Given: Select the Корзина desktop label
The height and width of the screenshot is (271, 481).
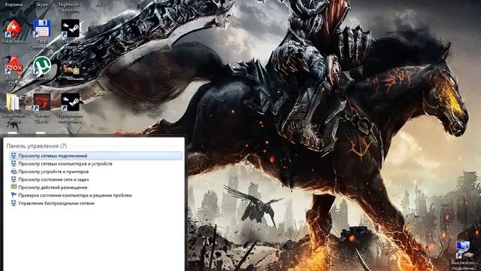Looking at the screenshot, I should 14,5.
